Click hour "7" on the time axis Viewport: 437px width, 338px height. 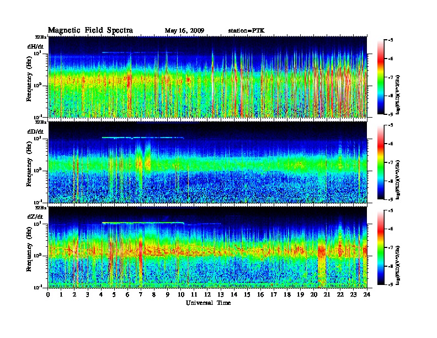point(141,294)
